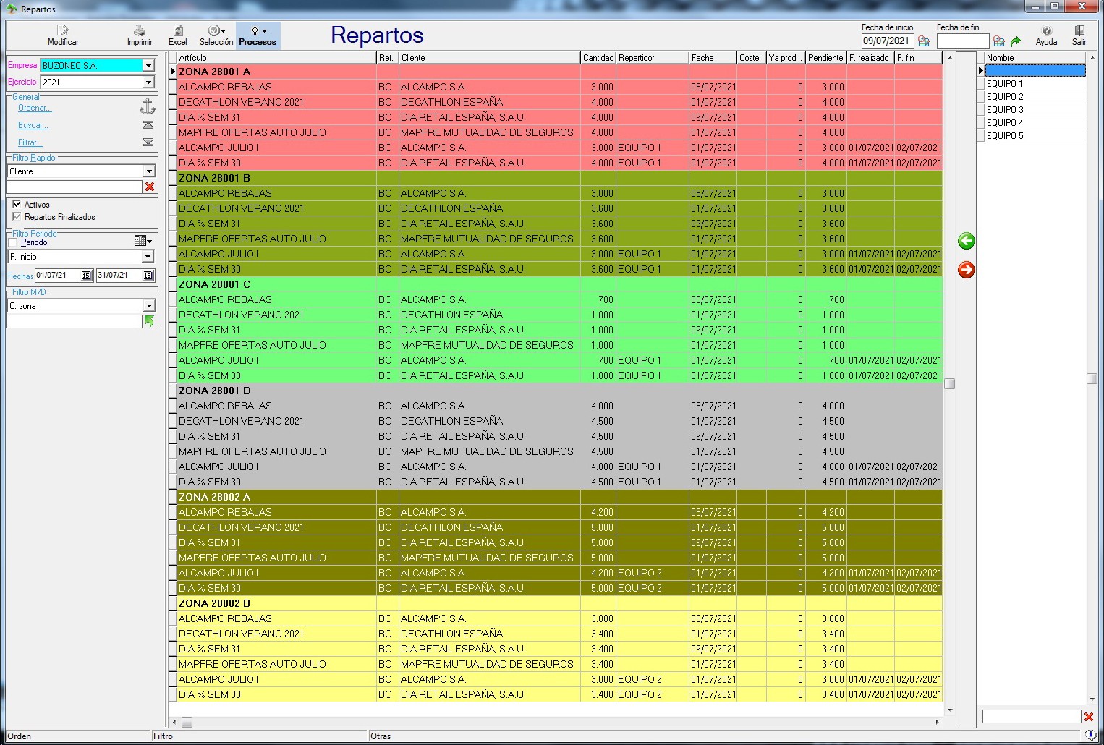The image size is (1104, 745).
Task: Select EQUIPO 4 in the team list
Action: [1035, 123]
